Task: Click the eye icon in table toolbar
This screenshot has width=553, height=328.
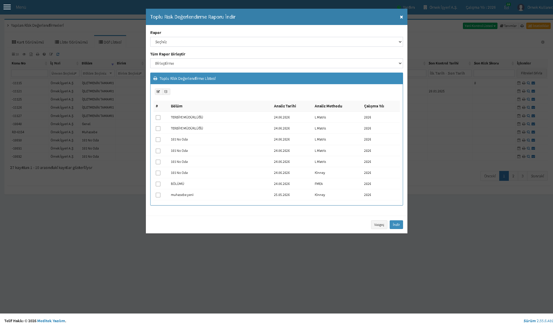Action: coord(24,54)
